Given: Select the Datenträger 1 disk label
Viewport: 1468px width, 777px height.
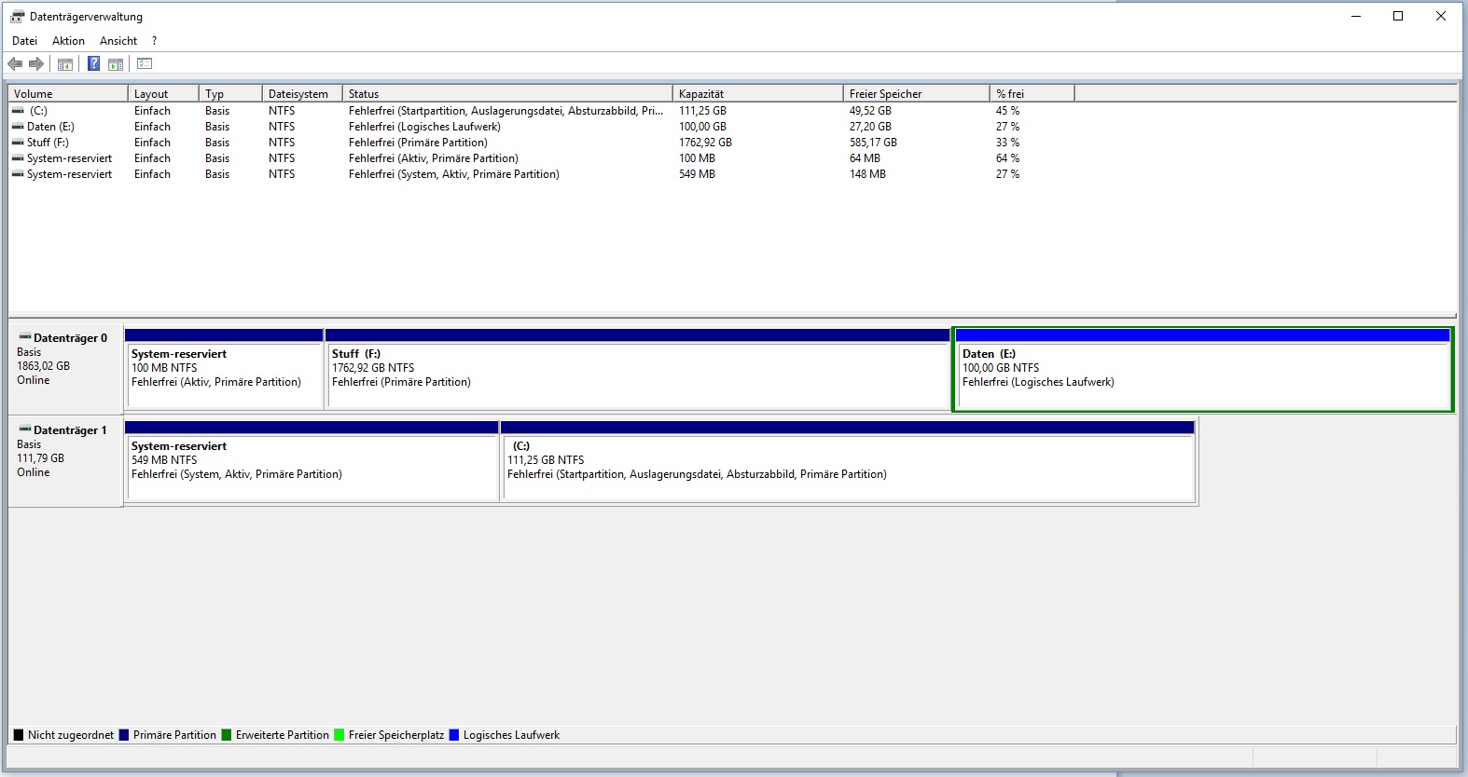Looking at the screenshot, I should click(70, 430).
